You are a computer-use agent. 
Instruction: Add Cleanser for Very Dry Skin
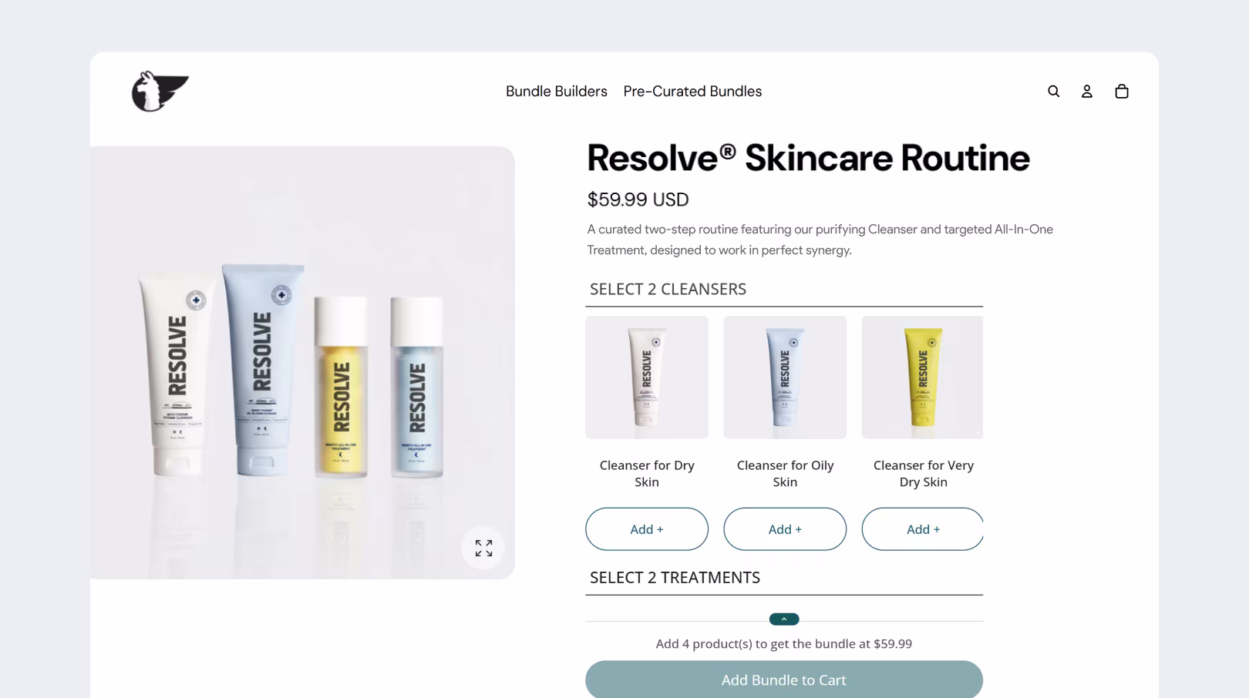tap(922, 529)
